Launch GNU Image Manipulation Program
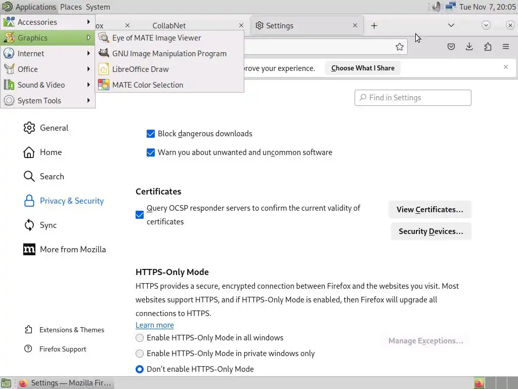Image resolution: width=518 pixels, height=389 pixels. tap(169, 54)
